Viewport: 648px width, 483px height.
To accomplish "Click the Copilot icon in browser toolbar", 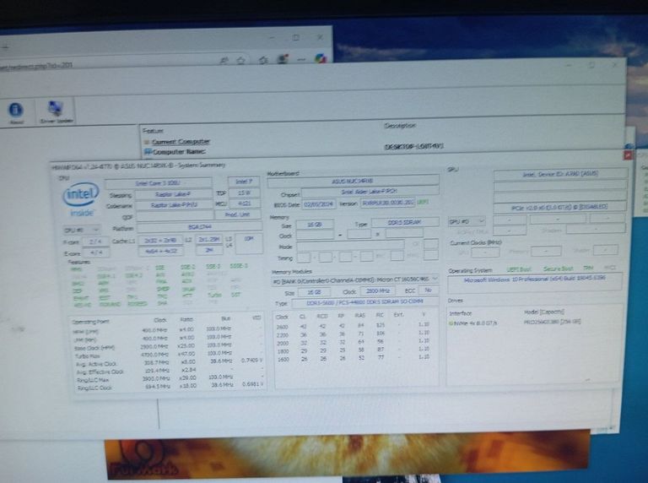I will click(x=321, y=58).
